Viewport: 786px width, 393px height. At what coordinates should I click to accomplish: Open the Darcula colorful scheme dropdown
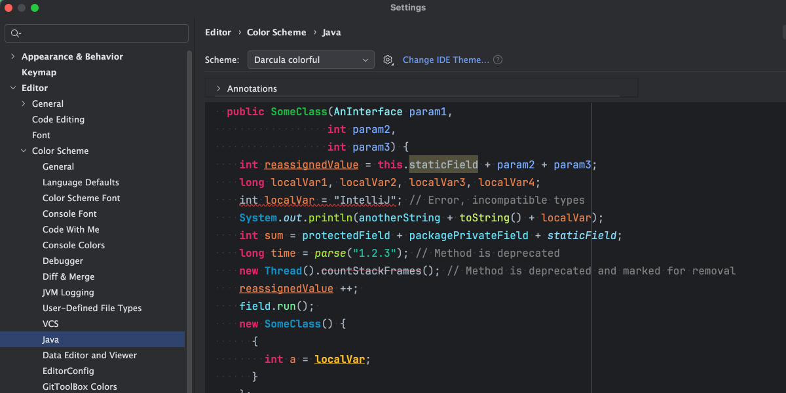point(310,60)
